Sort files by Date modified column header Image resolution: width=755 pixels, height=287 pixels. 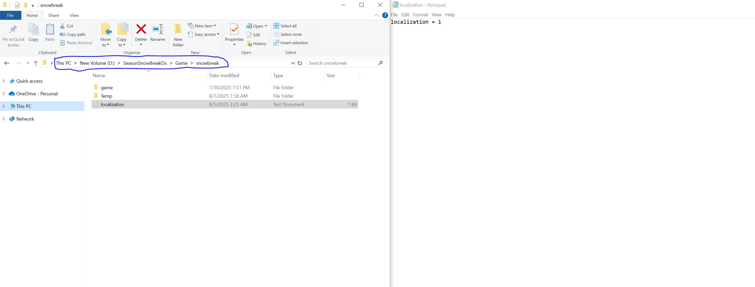224,76
